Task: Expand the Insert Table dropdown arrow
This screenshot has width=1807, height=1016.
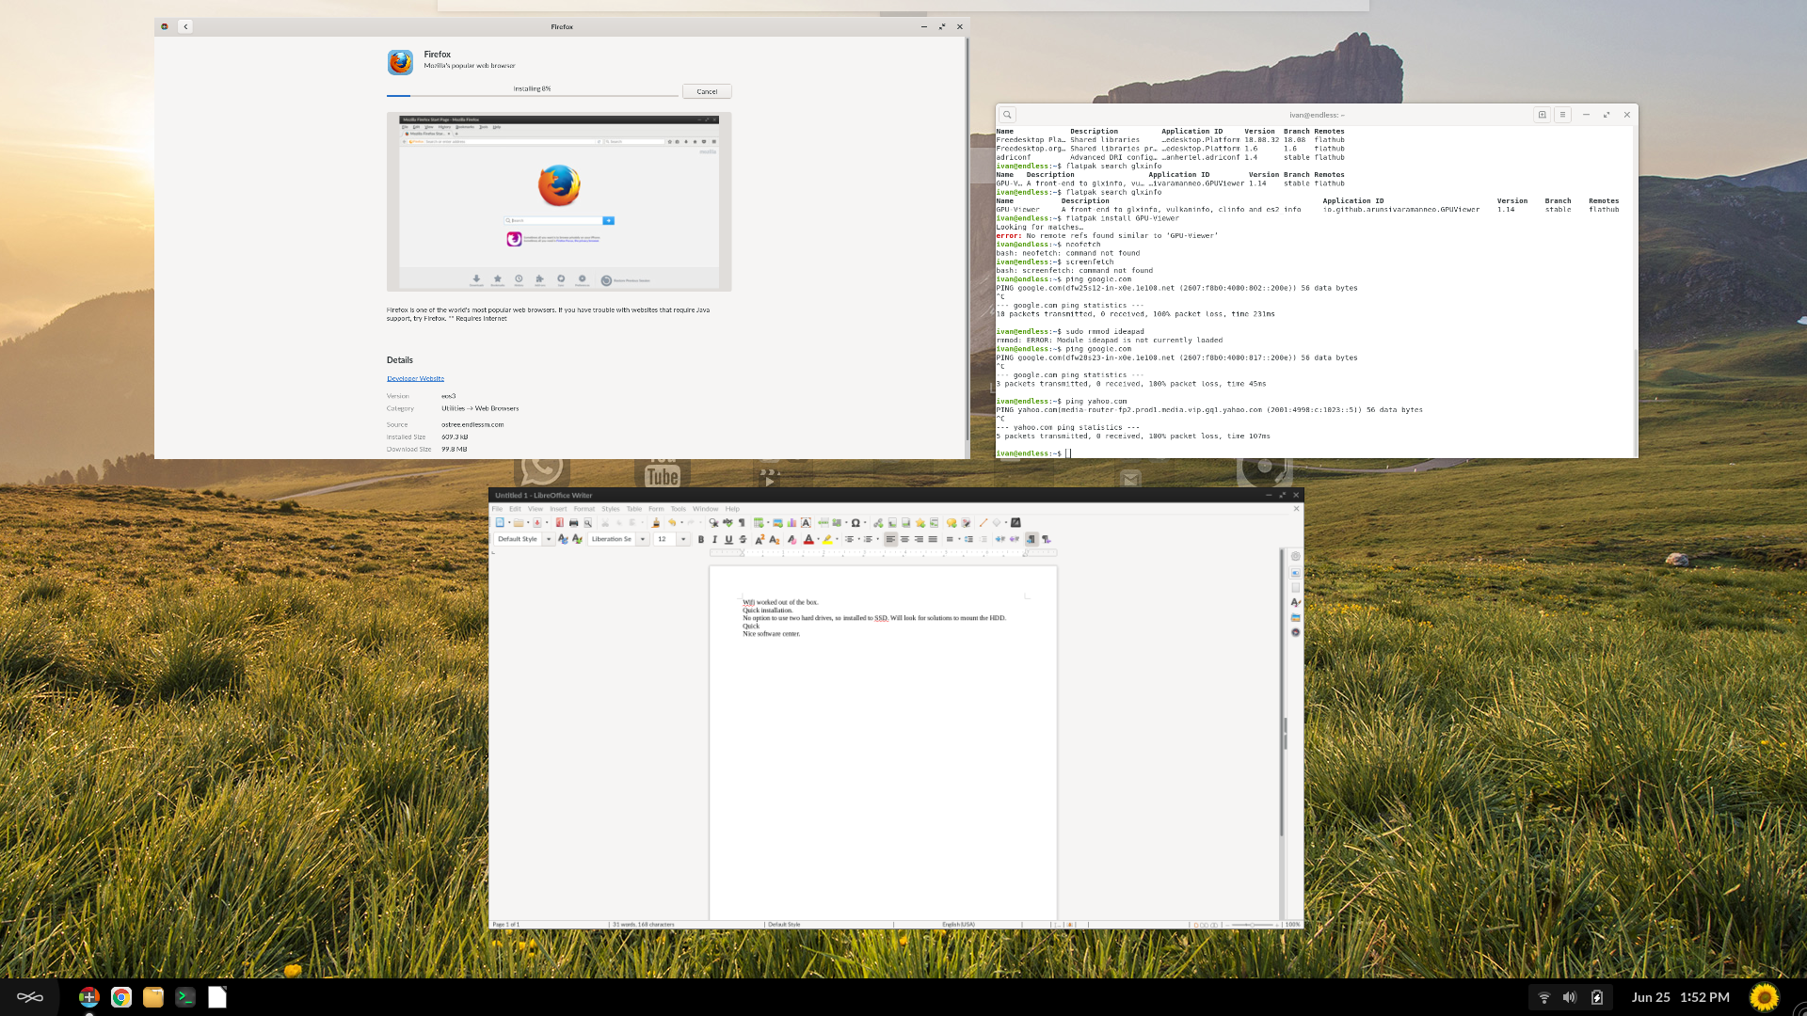Action: [768, 523]
